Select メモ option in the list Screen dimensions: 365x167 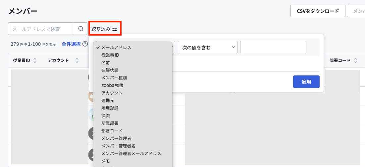pos(133,161)
